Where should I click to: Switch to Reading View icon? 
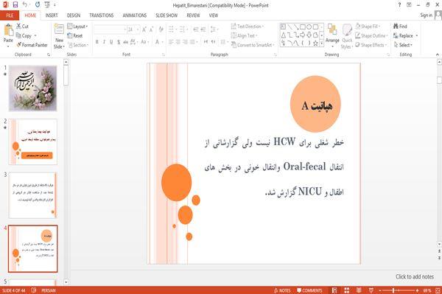tap(359, 290)
